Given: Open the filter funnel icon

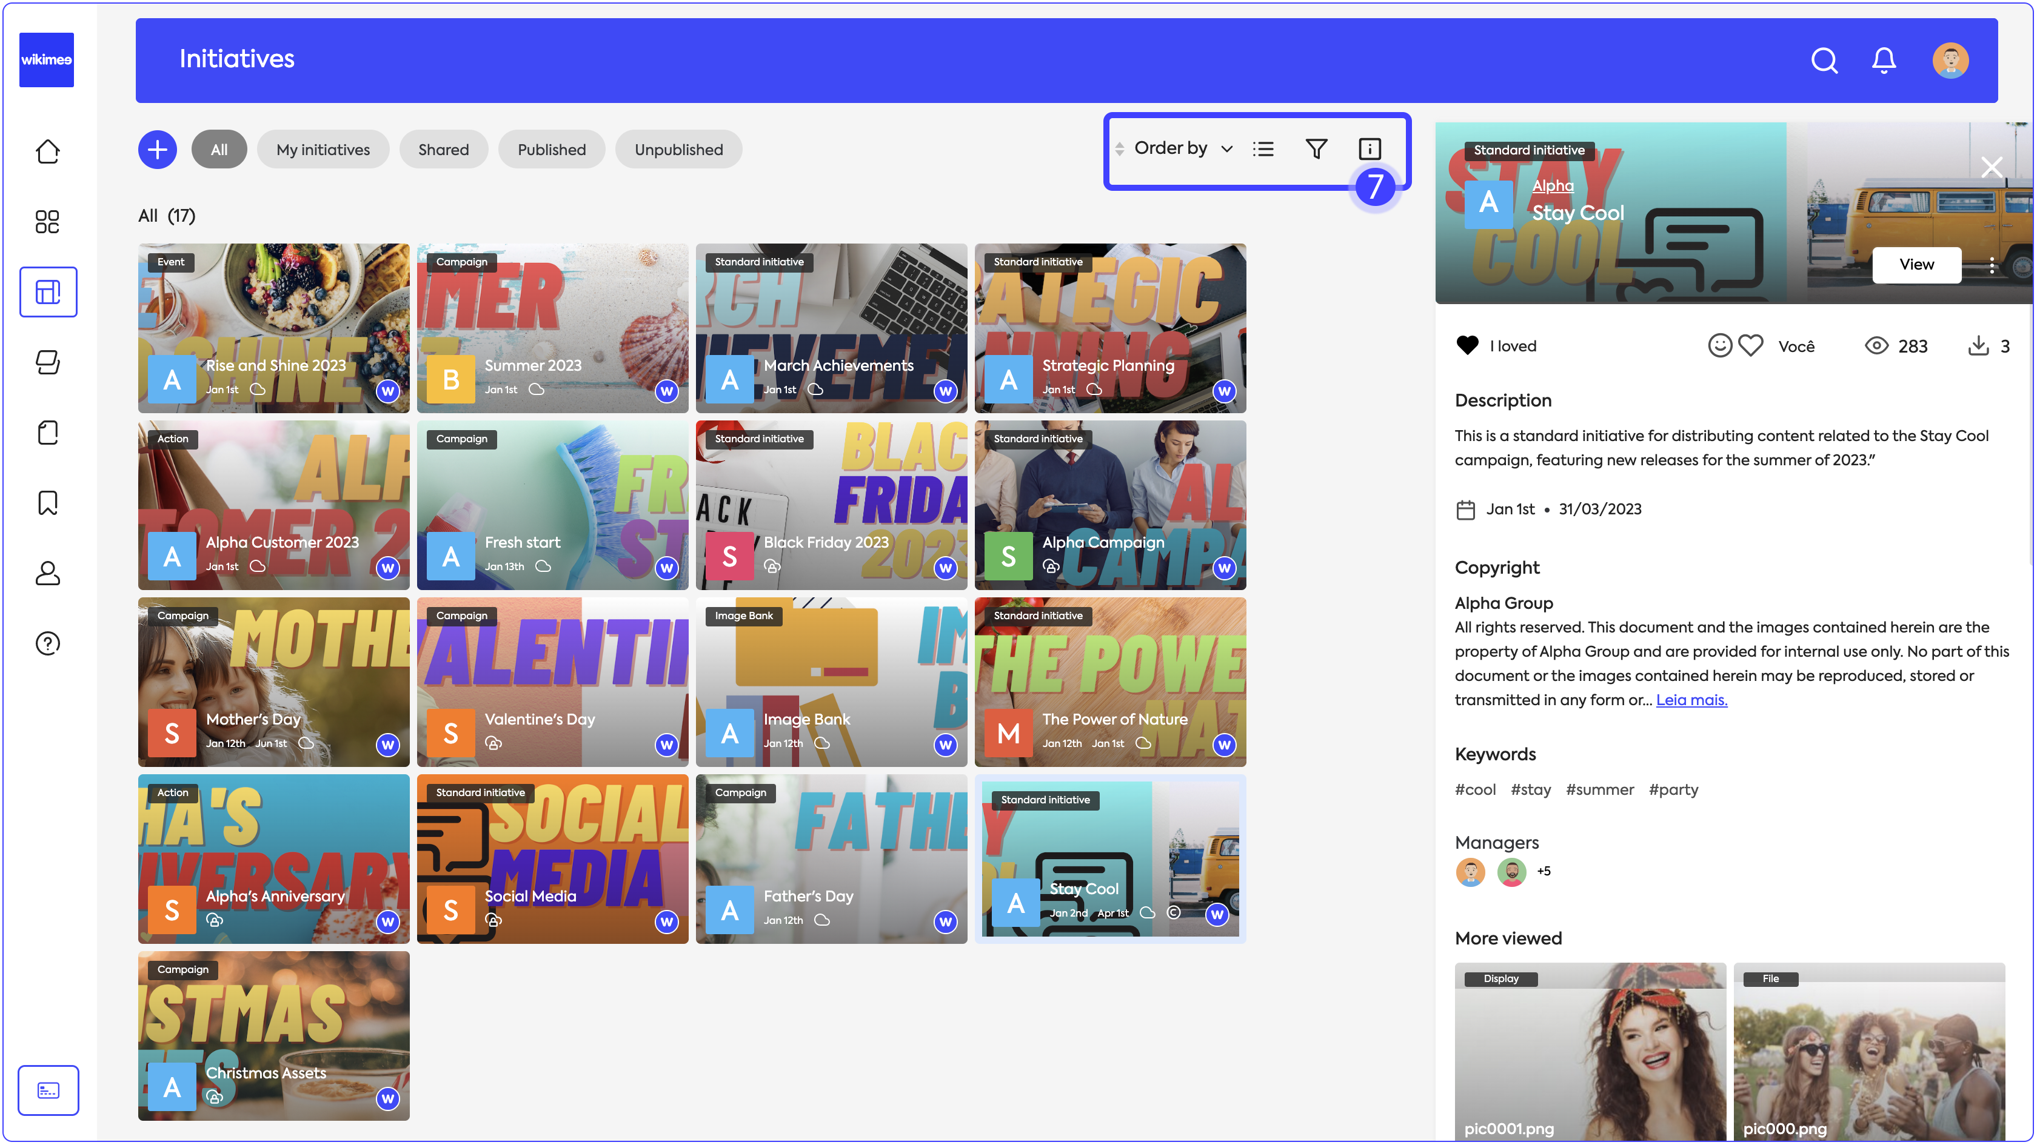Looking at the screenshot, I should [1316, 148].
